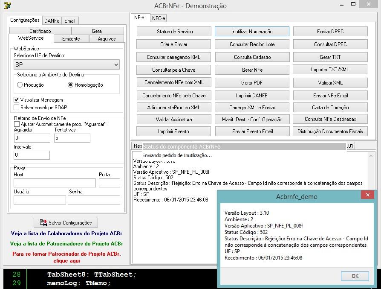Open the Emitente tab

71,39
